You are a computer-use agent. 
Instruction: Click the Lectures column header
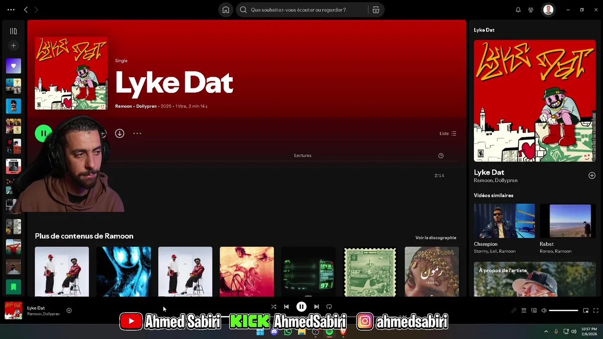(302, 155)
